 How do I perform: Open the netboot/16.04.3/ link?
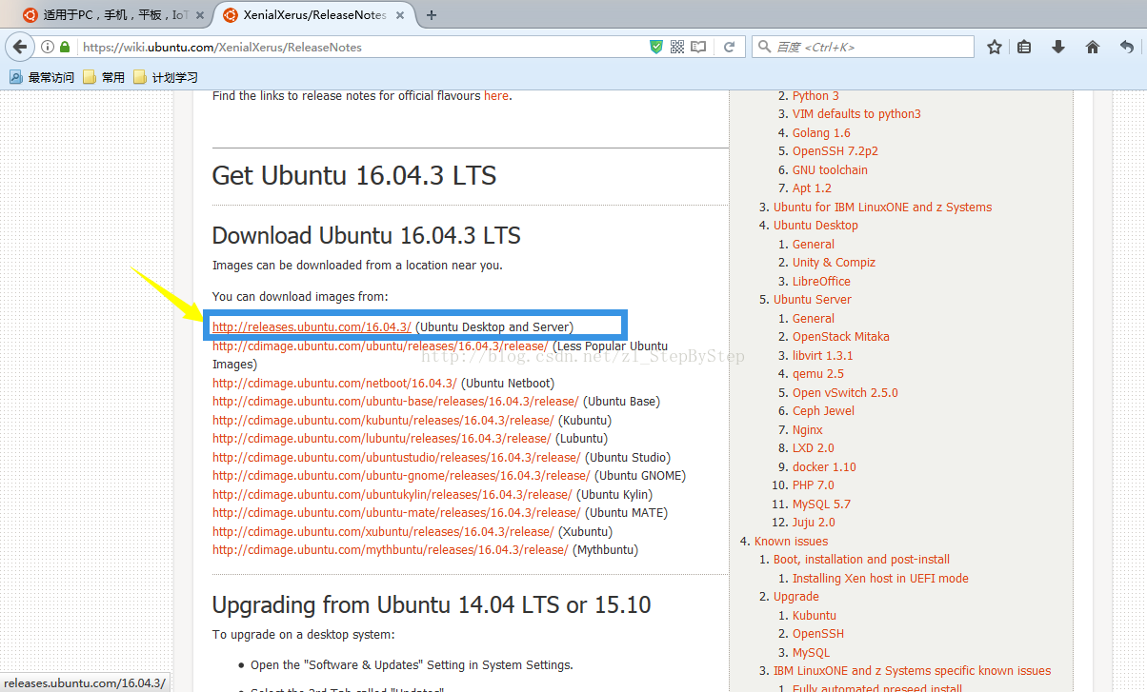[334, 383]
